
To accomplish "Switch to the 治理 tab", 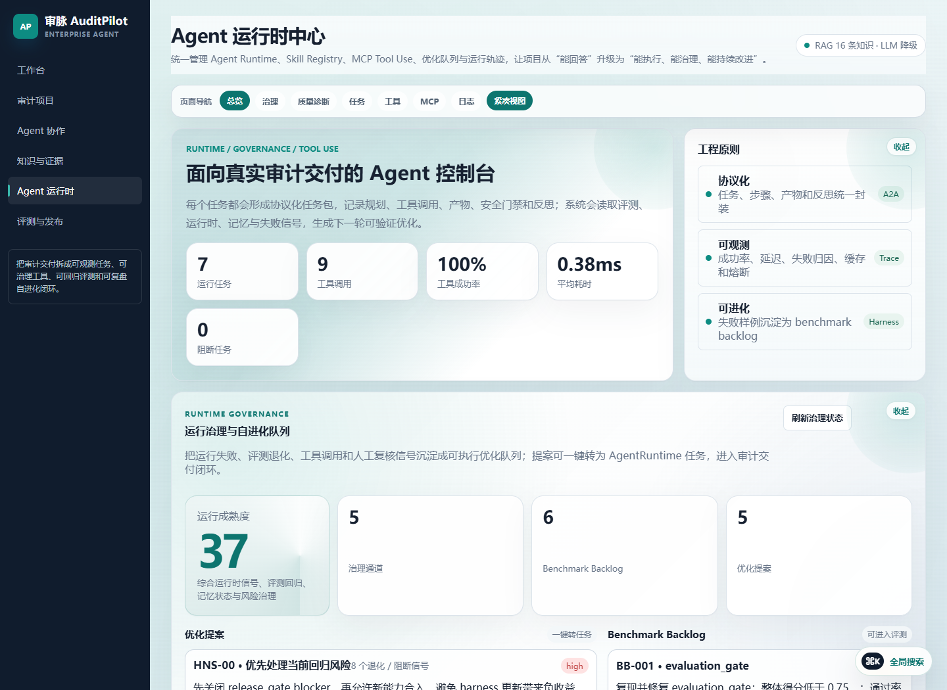I will click(x=270, y=101).
